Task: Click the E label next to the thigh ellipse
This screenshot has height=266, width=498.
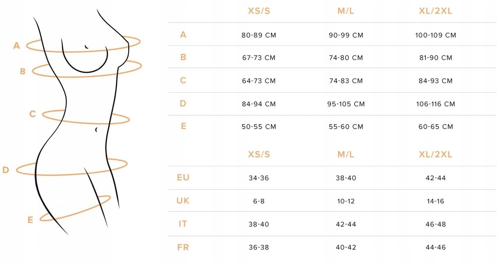Action: click(30, 220)
